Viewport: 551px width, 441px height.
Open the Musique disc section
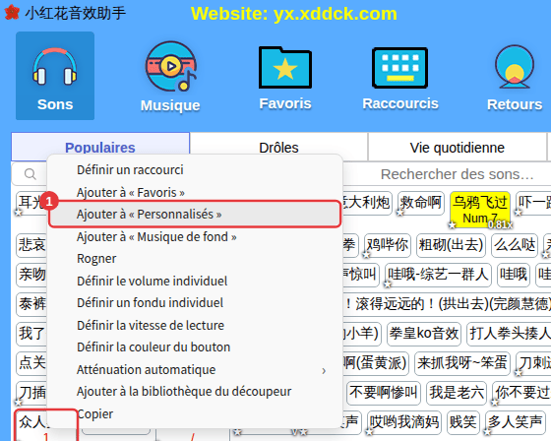click(x=170, y=77)
